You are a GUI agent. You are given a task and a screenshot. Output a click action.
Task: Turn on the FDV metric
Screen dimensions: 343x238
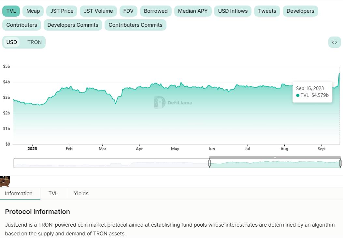(128, 11)
